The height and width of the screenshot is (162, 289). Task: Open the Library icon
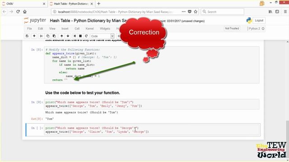270,12
